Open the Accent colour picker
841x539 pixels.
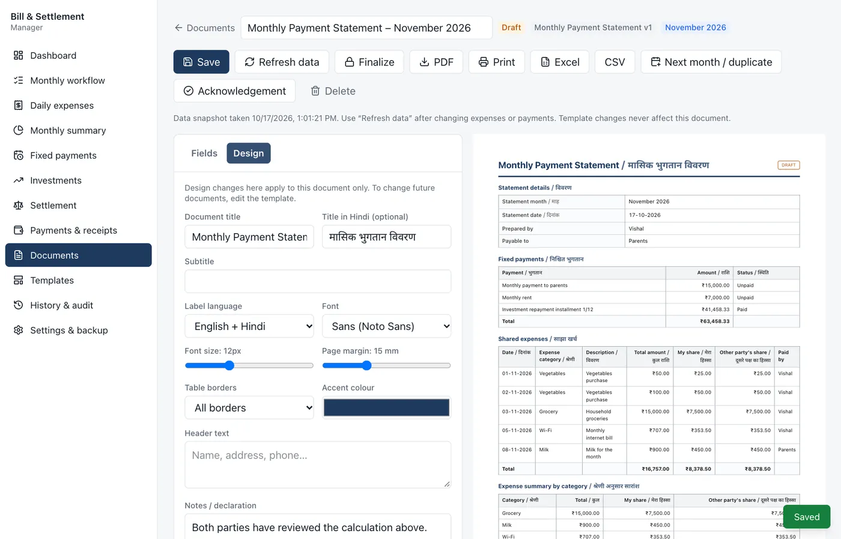(386, 407)
